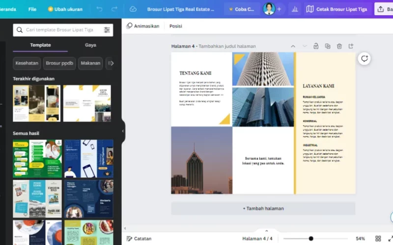Image resolution: width=393 pixels, height=245 pixels.
Task: Move page 4 down with chevron
Action: coord(305,46)
